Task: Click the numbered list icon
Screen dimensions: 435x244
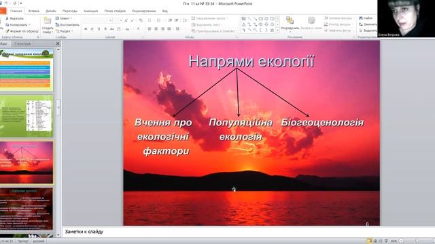Action: [159, 20]
